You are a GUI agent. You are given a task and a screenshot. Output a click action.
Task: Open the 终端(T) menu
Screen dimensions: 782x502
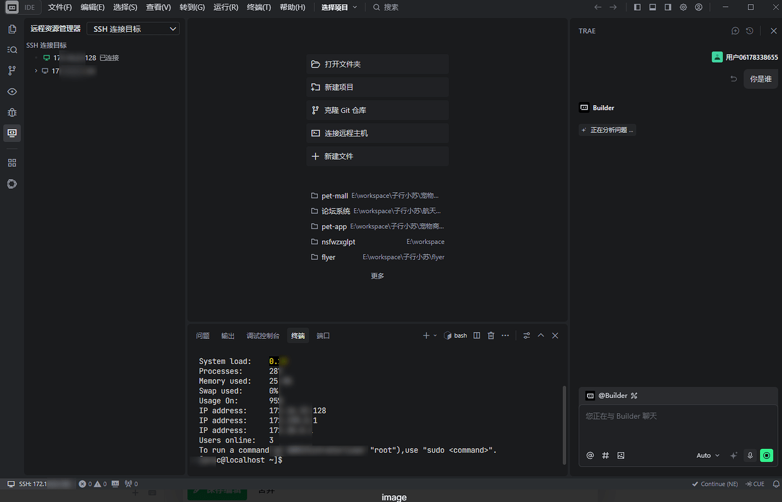pos(259,7)
